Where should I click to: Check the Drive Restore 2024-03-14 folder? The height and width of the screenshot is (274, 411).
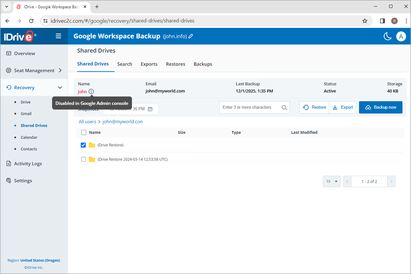[x=83, y=159]
